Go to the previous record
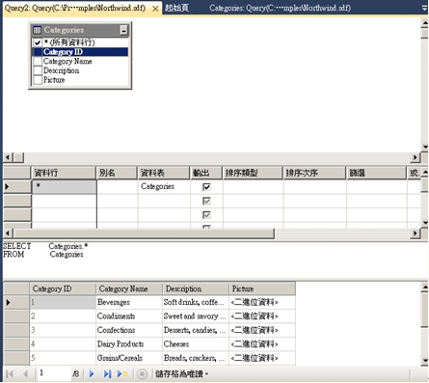This screenshot has width=429, height=383. coord(25,374)
